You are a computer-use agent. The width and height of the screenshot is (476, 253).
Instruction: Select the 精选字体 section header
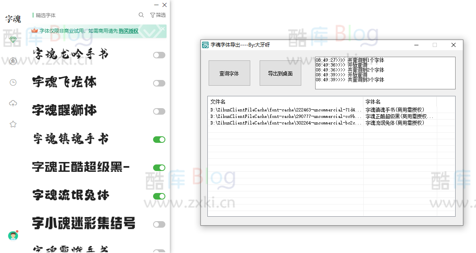pos(45,15)
